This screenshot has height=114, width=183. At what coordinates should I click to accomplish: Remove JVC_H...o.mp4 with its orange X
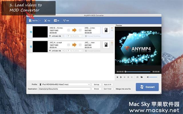[x=112, y=42]
